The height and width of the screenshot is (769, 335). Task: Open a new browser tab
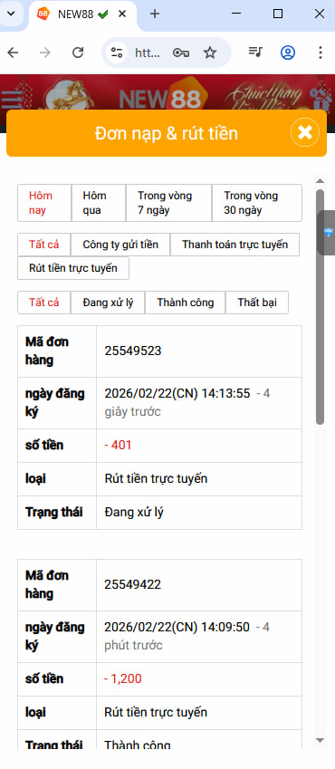(155, 14)
